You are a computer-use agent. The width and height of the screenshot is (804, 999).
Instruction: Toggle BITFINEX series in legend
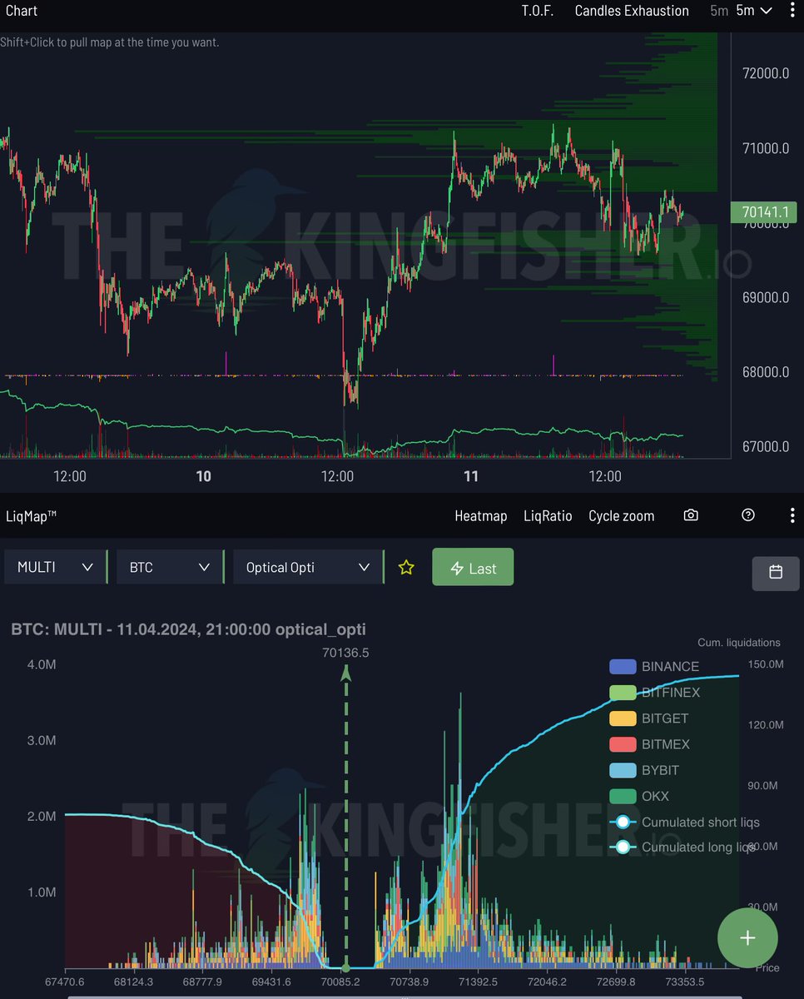654,693
